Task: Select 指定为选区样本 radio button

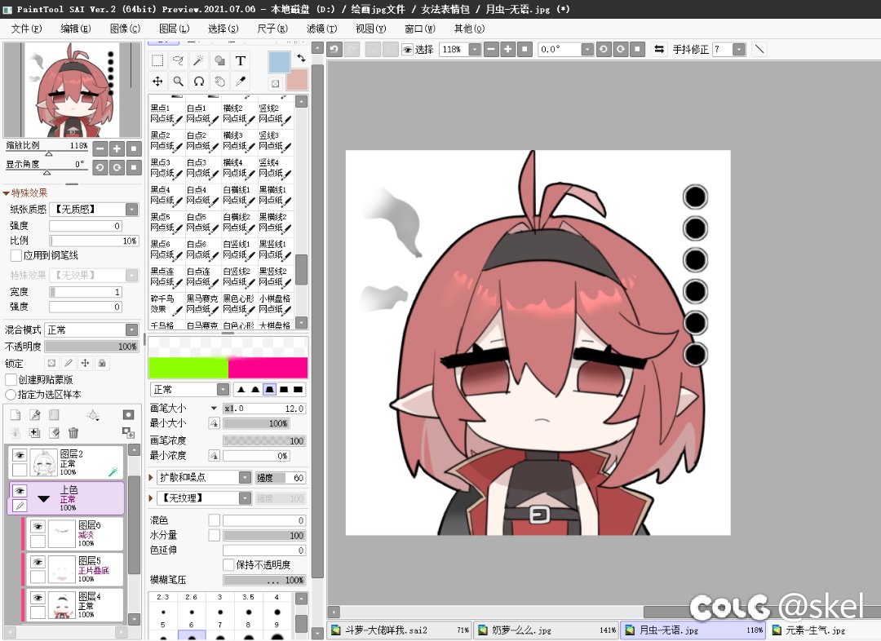Action: [10, 395]
